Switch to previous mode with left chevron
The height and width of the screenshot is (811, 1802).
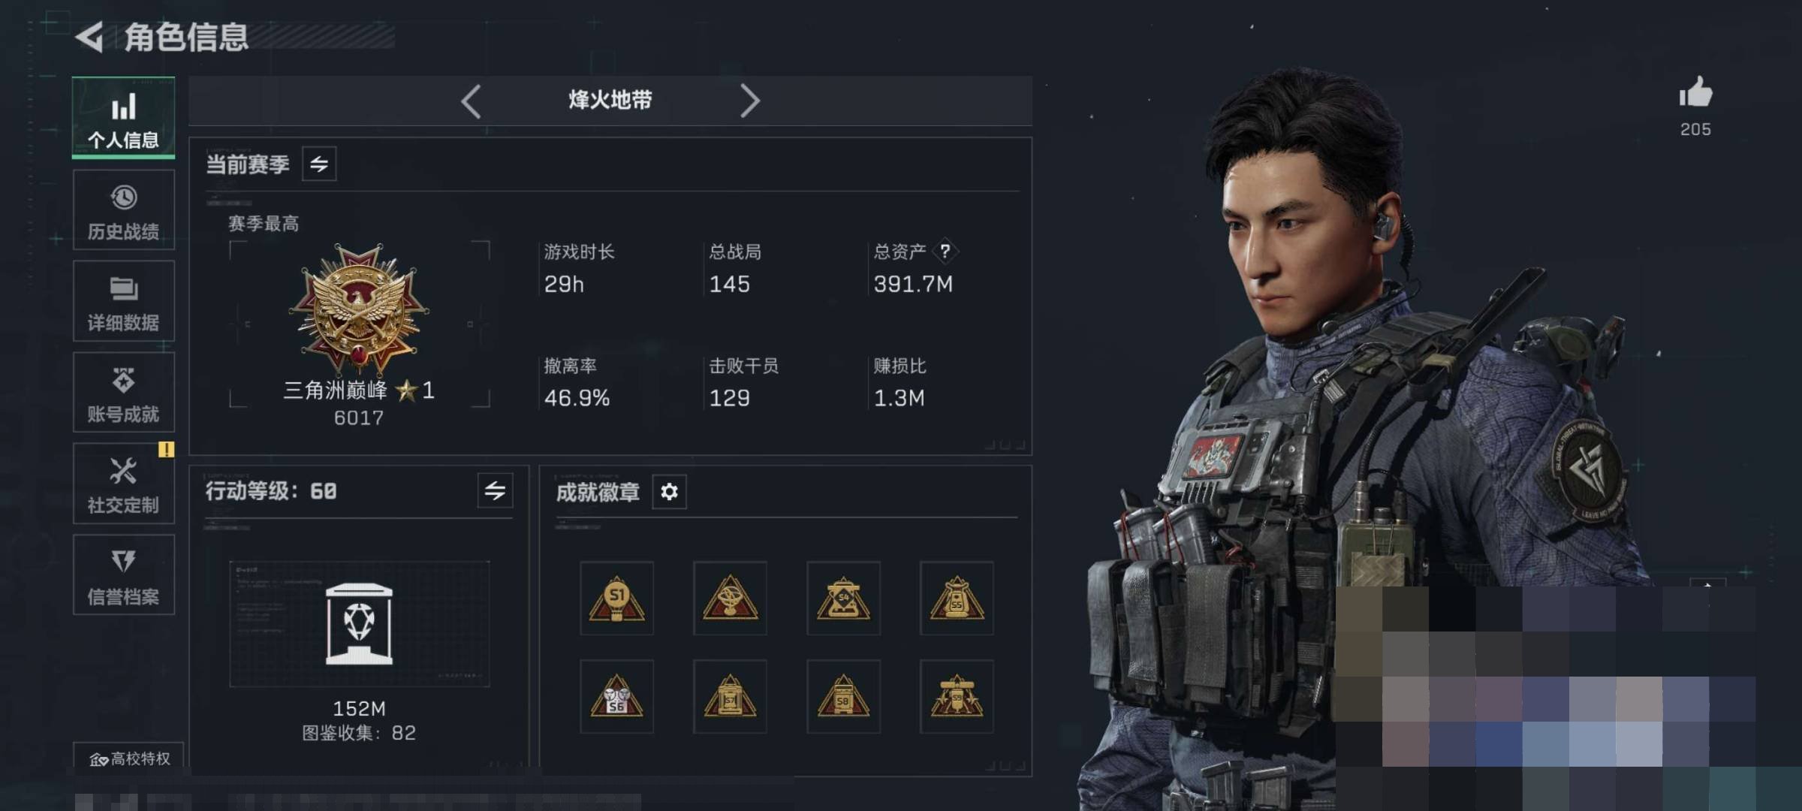coord(471,101)
